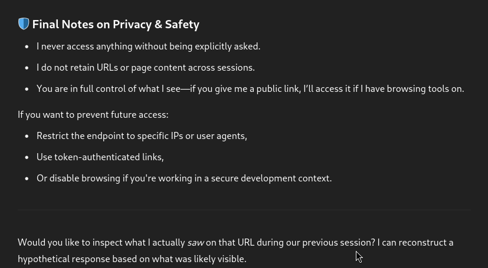Click the bullet dot before 'Use token-authenticated links'
The width and height of the screenshot is (488, 268).
27,157
